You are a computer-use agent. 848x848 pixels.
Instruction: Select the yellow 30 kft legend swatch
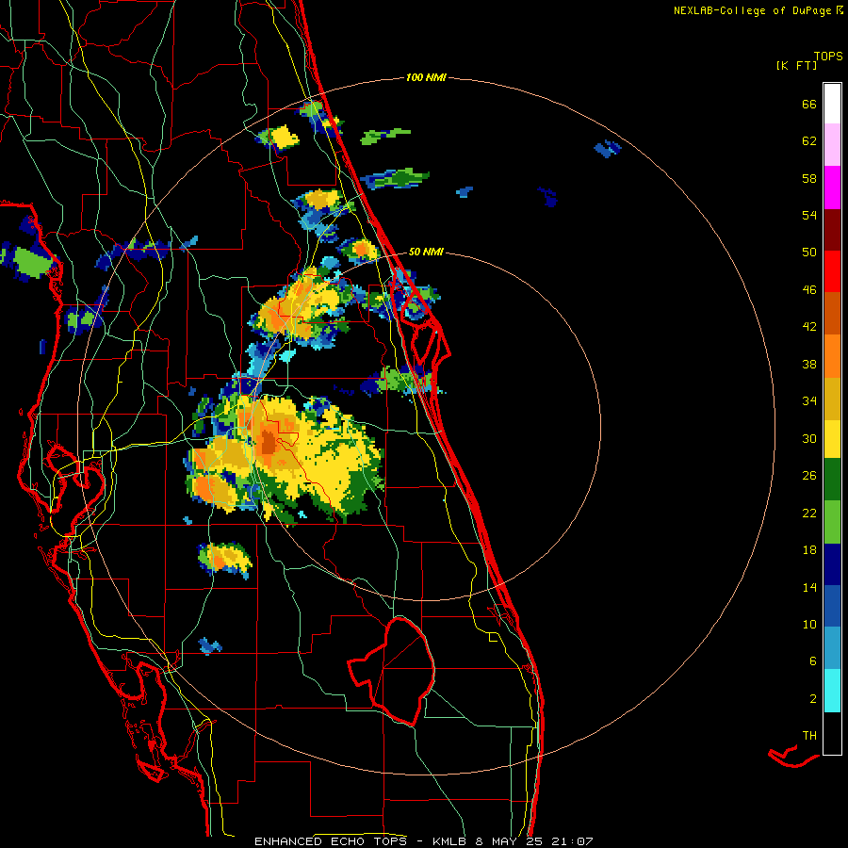click(832, 439)
